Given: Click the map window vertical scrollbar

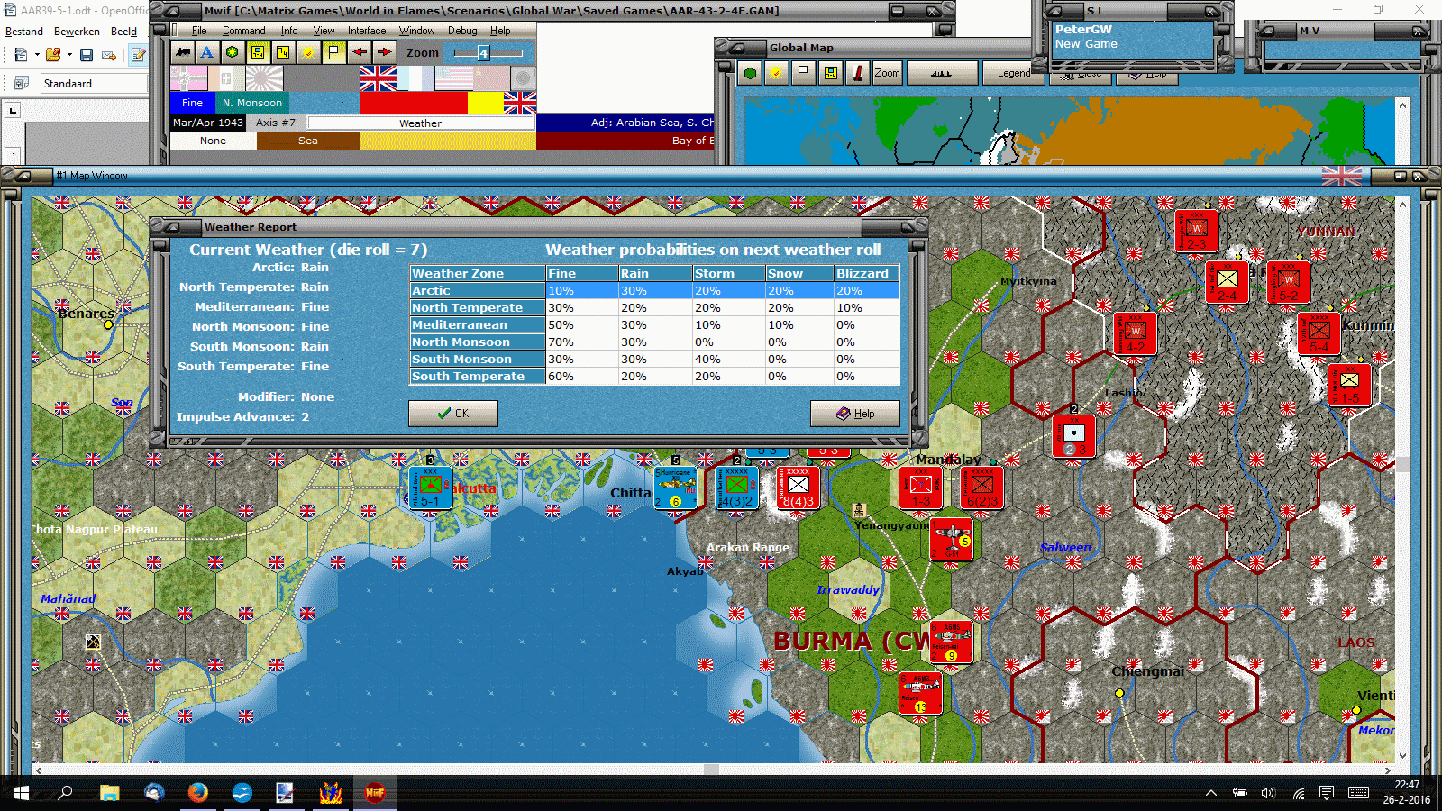Looking at the screenshot, I should pyautogui.click(x=1402, y=480).
